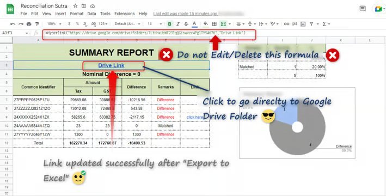Open the zoom 100% dropdown

tap(54, 24)
